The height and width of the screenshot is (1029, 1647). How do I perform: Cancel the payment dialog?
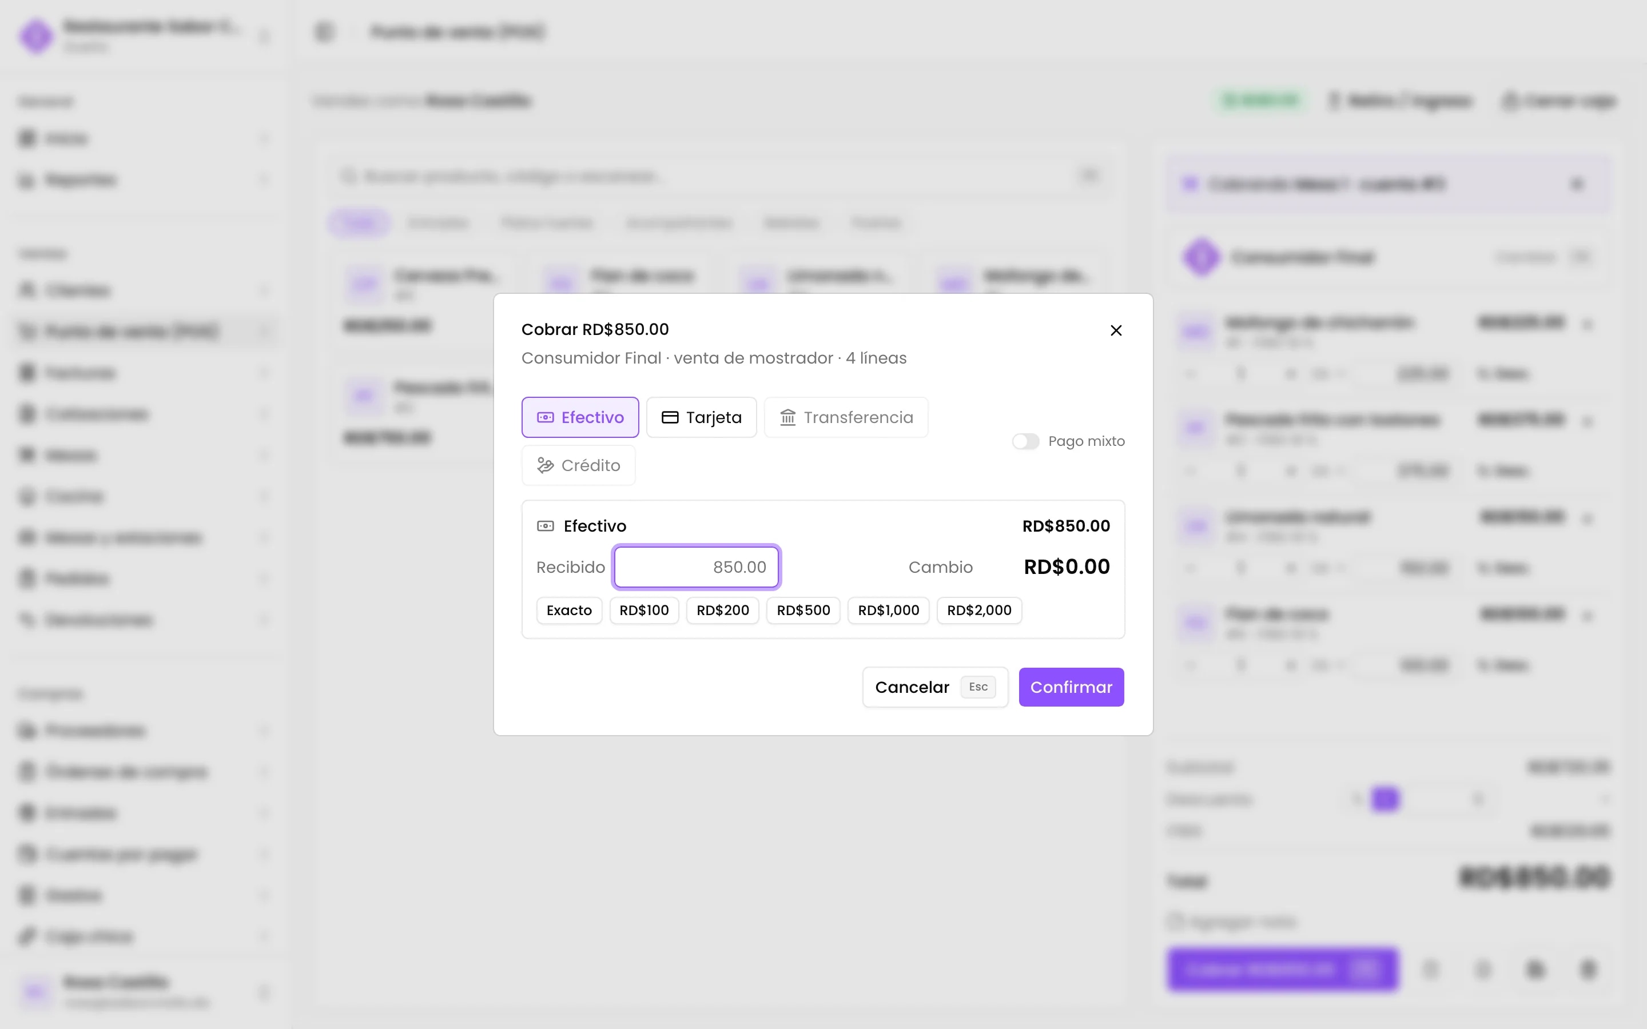[934, 687]
